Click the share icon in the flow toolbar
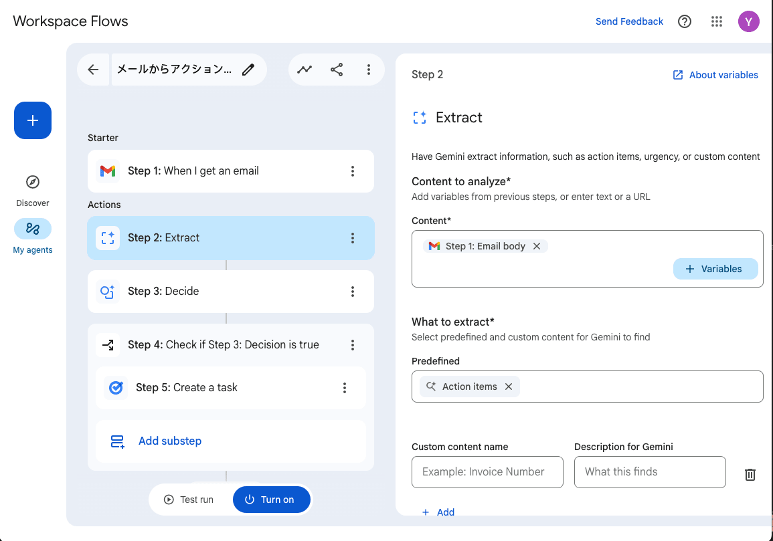773x541 pixels. pyautogui.click(x=337, y=70)
